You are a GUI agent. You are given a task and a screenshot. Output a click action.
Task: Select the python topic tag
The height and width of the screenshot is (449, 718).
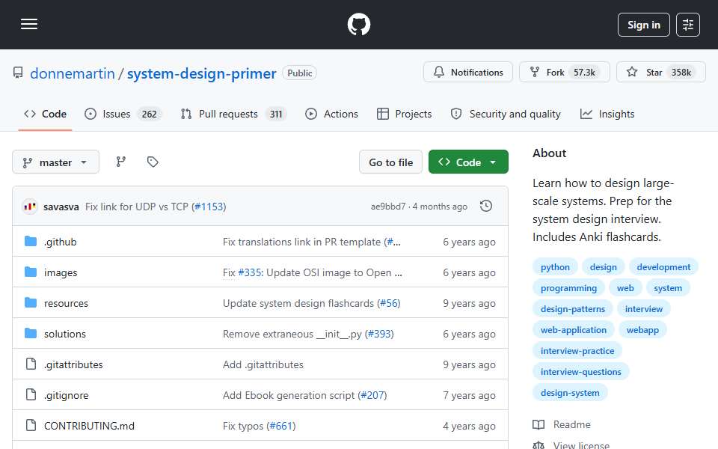[x=555, y=267]
